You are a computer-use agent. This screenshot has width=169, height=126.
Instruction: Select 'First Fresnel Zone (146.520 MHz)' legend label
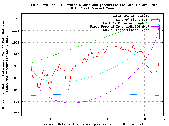(x=120, y=27)
